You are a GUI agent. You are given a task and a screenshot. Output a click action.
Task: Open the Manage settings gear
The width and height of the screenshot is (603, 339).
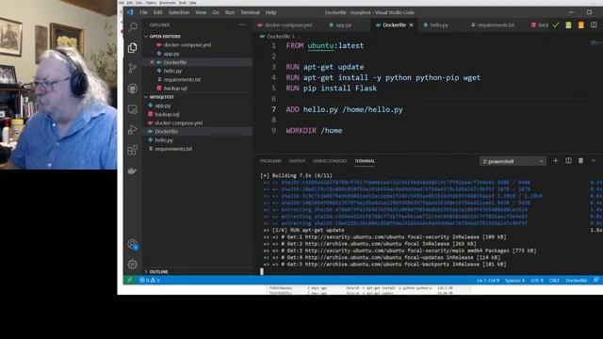pos(133,265)
